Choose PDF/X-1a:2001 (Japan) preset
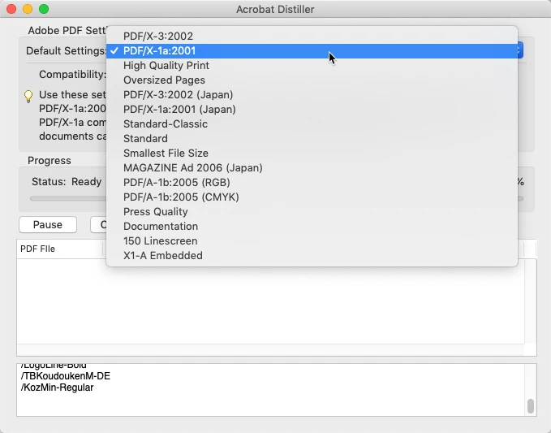The height and width of the screenshot is (433, 551). (312, 110)
